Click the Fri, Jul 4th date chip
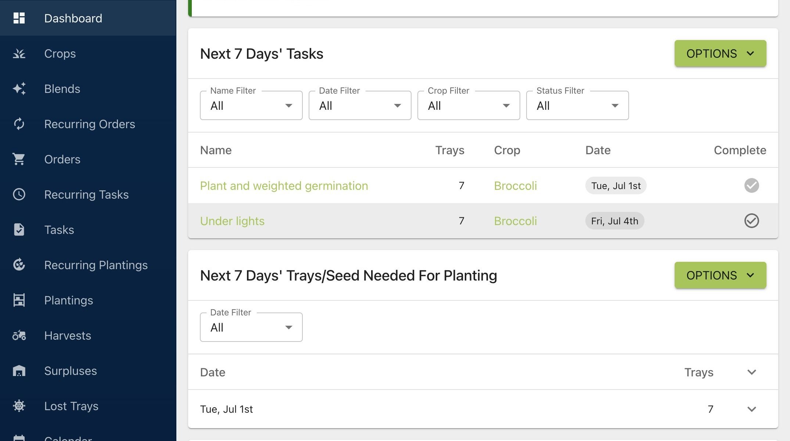 point(614,221)
